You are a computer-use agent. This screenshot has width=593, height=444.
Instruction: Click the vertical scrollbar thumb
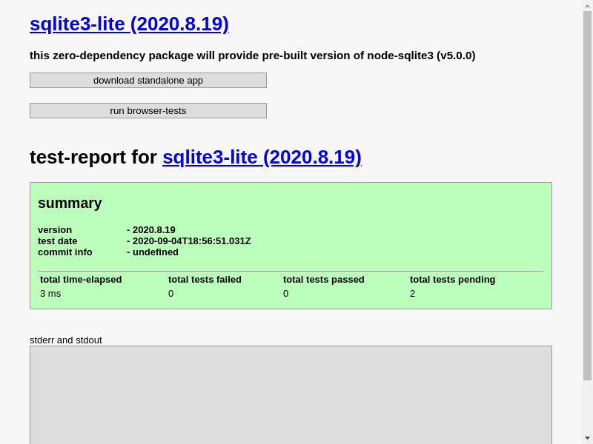click(x=587, y=195)
